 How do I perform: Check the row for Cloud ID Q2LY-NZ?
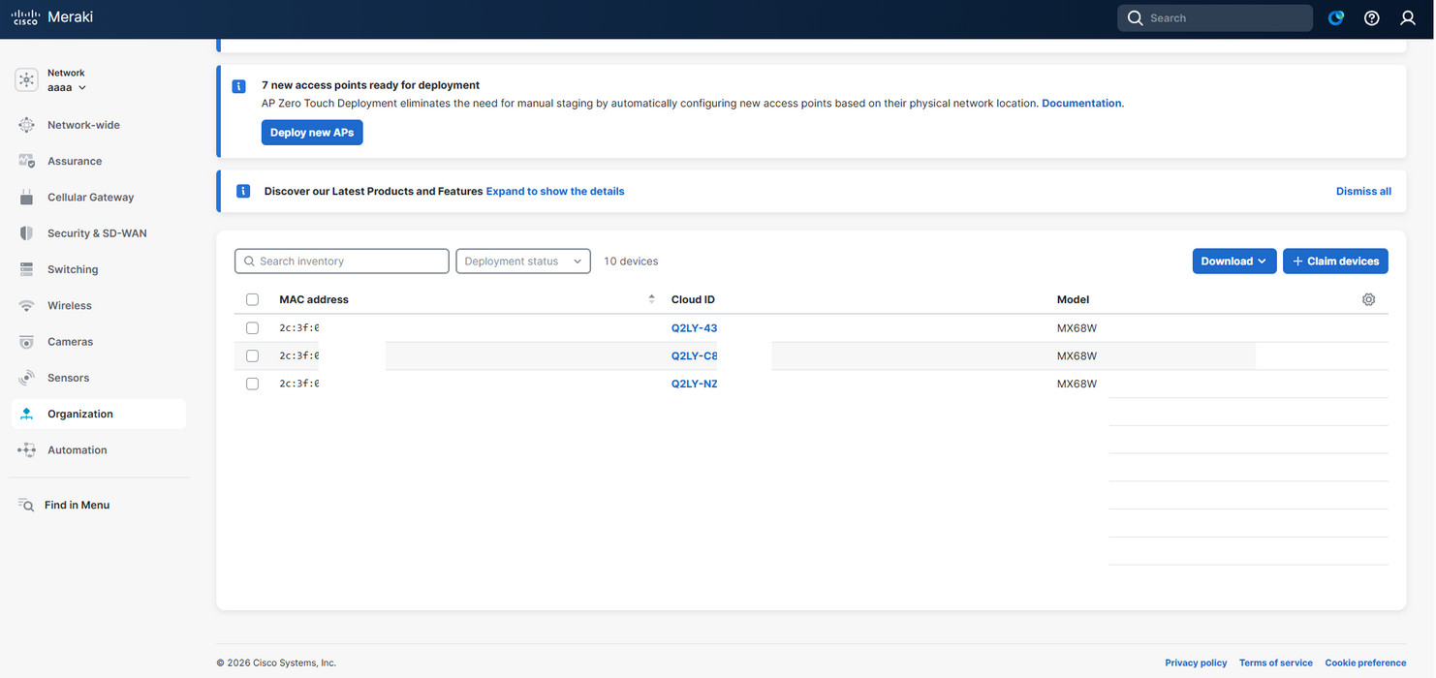tap(252, 384)
